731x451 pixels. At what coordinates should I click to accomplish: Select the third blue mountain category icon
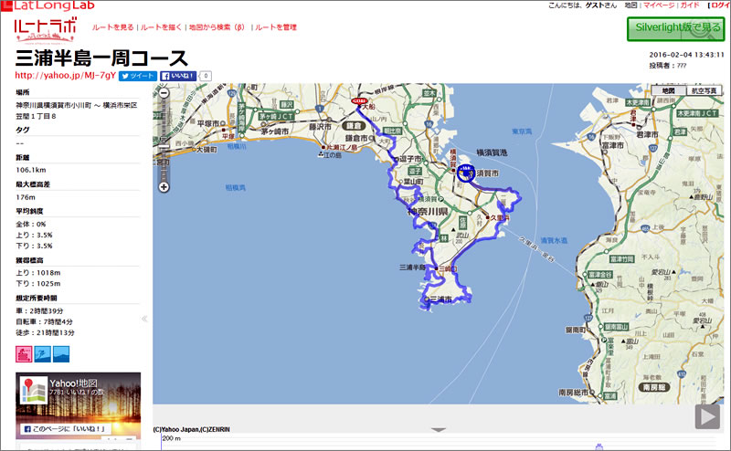[61, 354]
